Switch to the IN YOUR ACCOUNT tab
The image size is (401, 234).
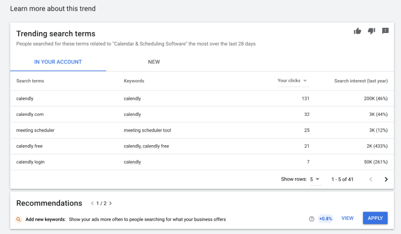point(58,62)
